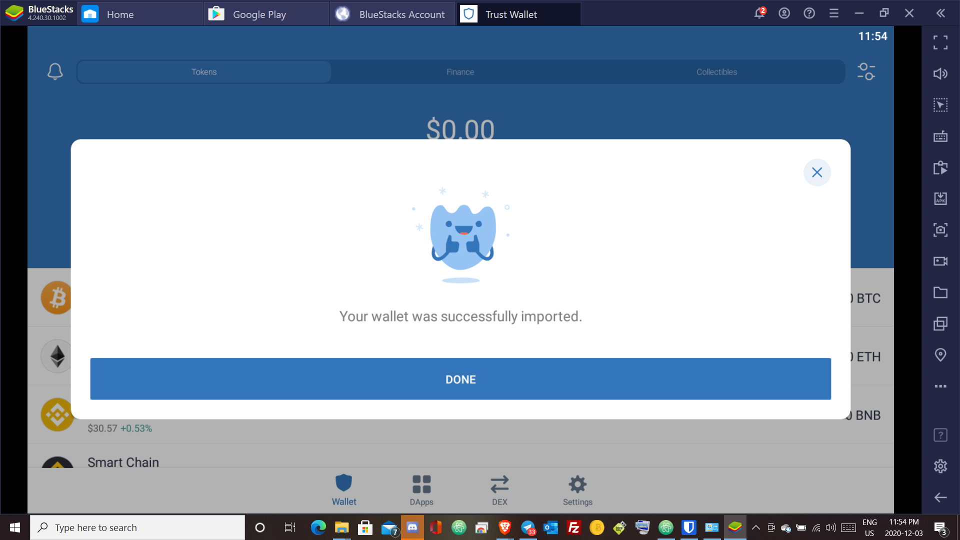Click the filter/settings sliders icon
Image resolution: width=960 pixels, height=540 pixels.
[865, 71]
